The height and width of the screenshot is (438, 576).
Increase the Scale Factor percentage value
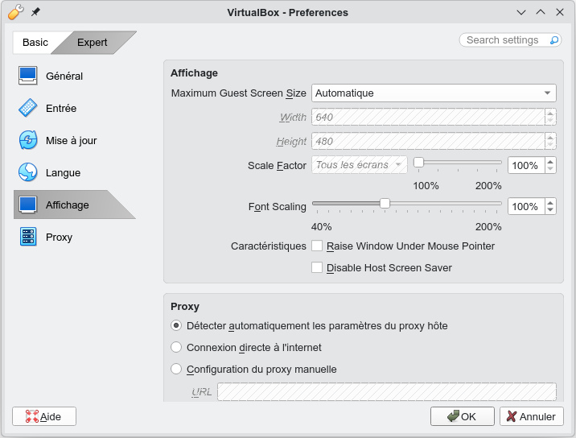point(550,161)
